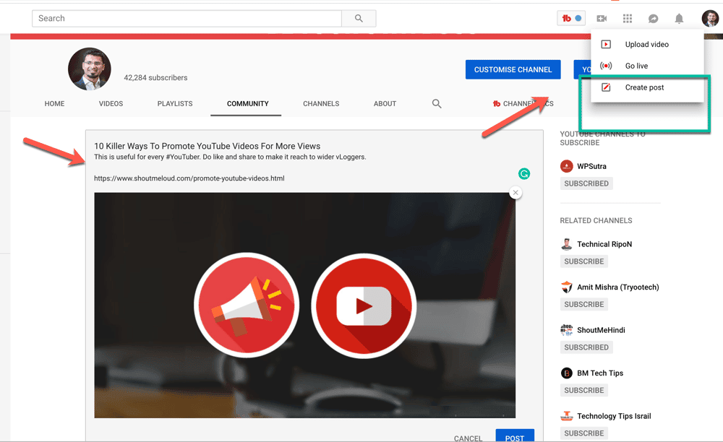Open the YouTube apps grid icon
The image size is (723, 442).
[627, 18]
